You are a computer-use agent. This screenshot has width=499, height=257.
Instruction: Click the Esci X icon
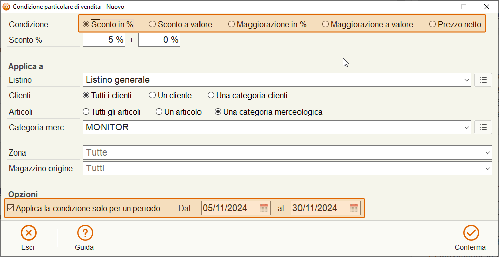point(29,233)
